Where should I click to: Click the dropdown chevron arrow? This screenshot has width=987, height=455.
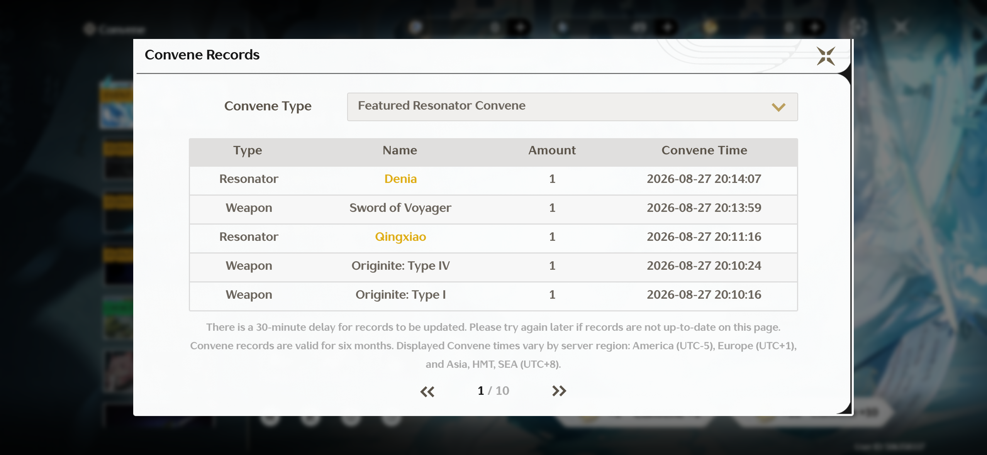778,107
